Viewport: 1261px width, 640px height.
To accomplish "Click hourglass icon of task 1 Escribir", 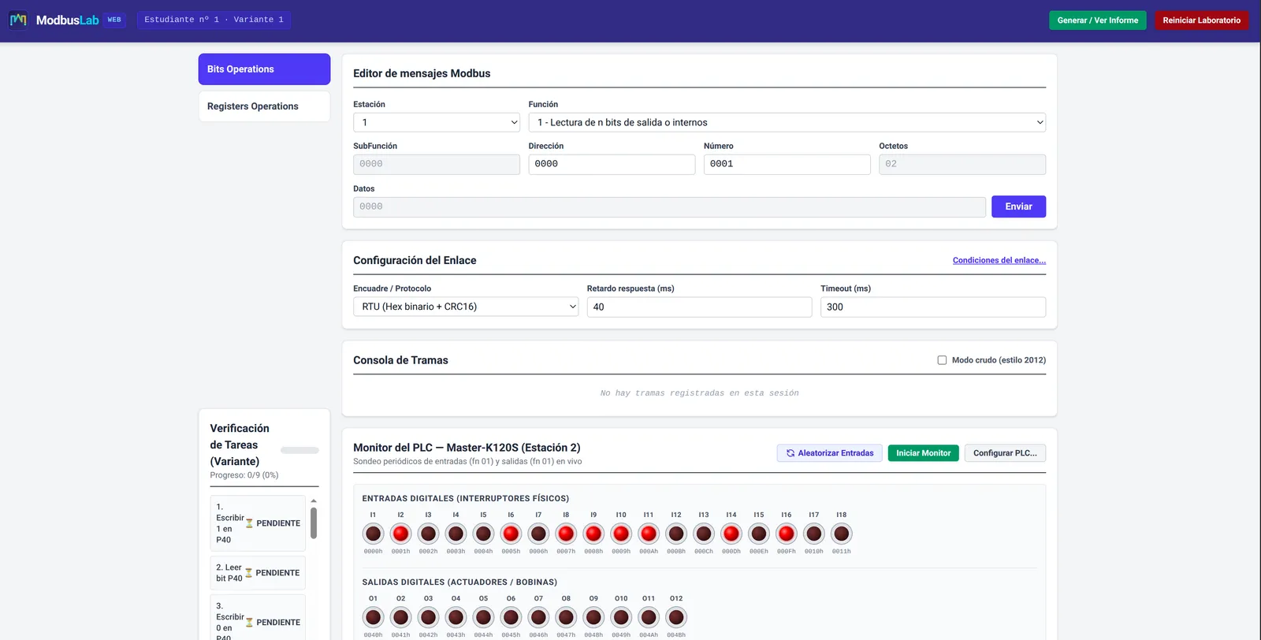I will [x=249, y=523].
